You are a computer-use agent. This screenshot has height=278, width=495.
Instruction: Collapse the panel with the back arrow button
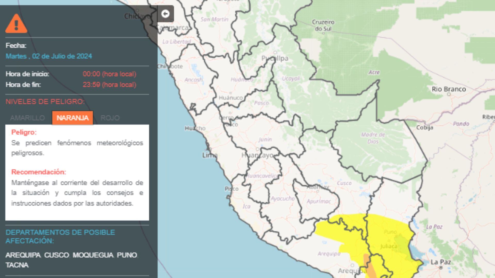click(x=166, y=14)
